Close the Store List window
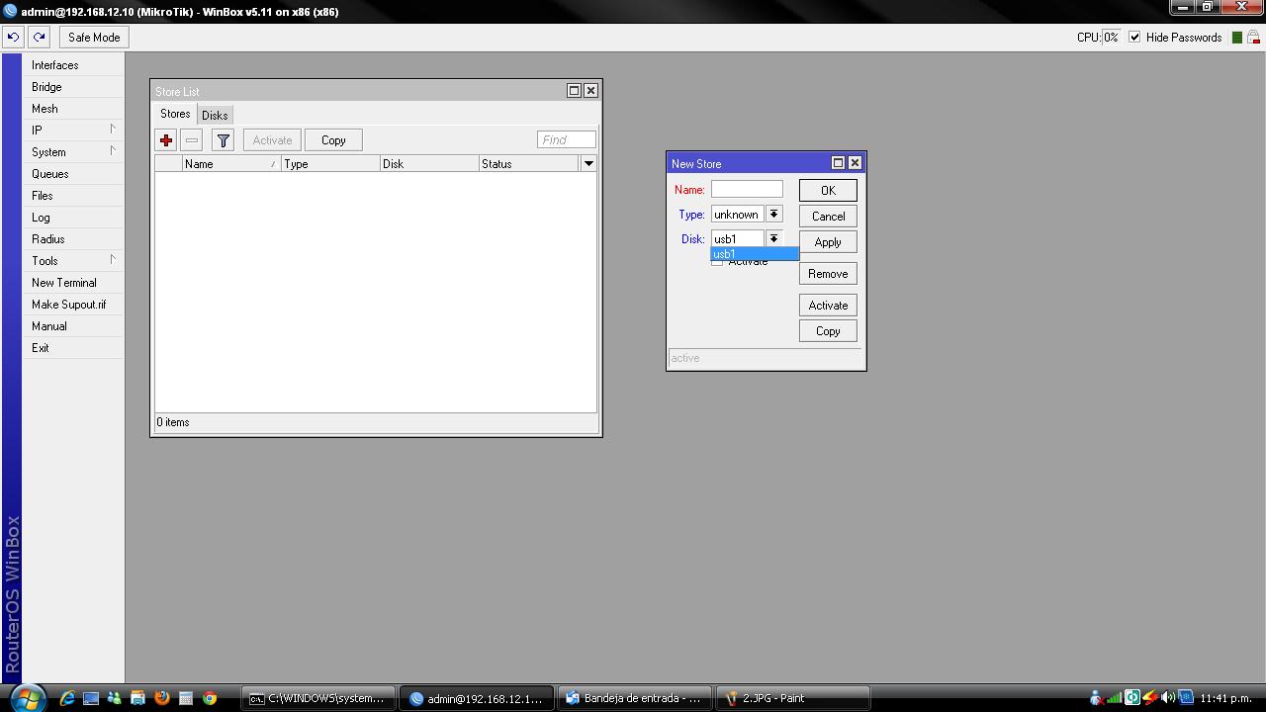Image resolution: width=1266 pixels, height=712 pixels. (x=590, y=91)
